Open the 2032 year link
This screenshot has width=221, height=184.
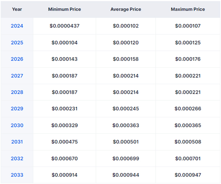[x=17, y=159]
